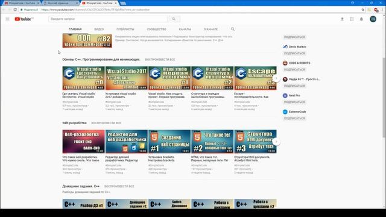Open Веб-разработка FRONT-END BACK-END thumbnail
The width and height of the screenshot is (386, 217).
(83, 142)
